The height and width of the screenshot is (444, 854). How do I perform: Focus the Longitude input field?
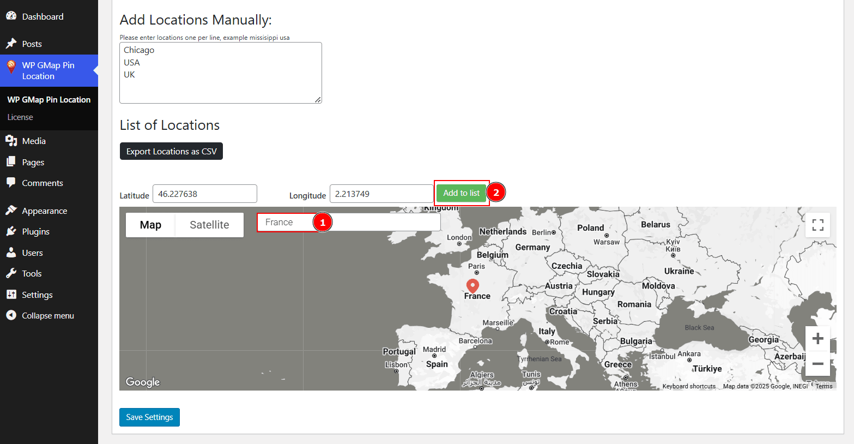381,194
